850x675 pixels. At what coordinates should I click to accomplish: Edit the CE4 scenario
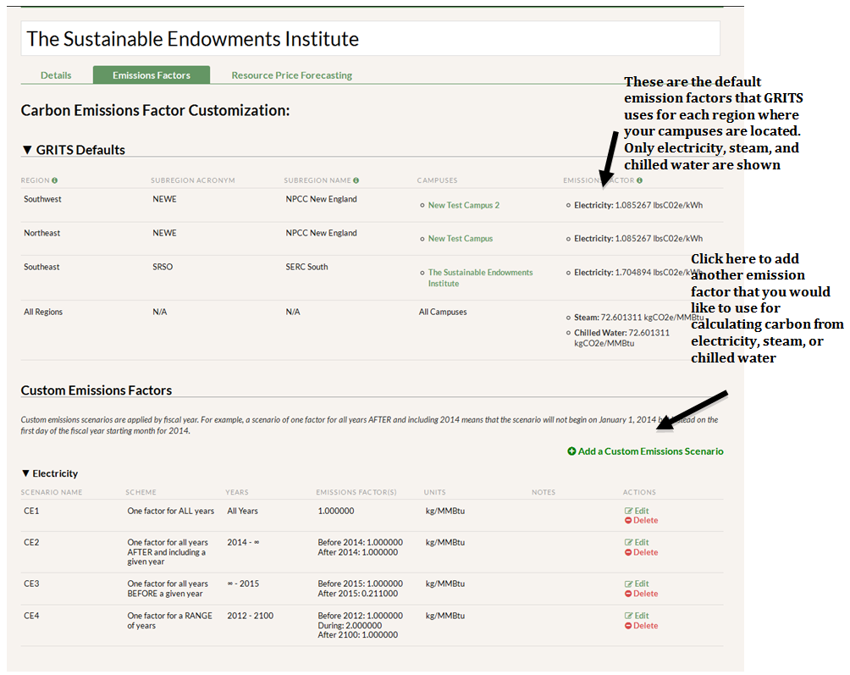[x=637, y=616]
